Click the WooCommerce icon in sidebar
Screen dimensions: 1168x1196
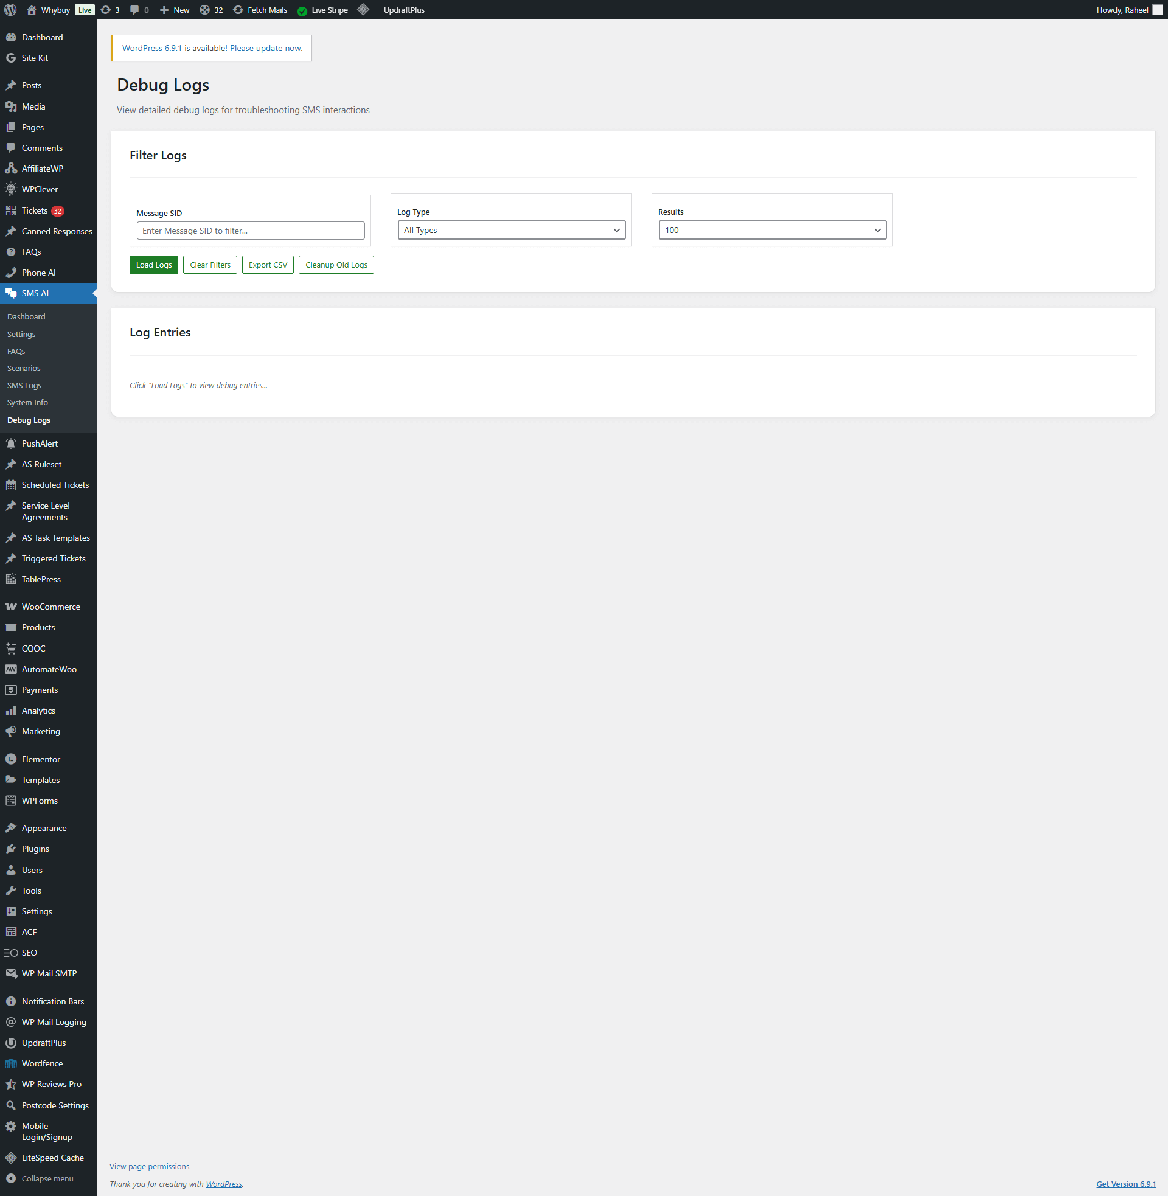[x=11, y=607]
